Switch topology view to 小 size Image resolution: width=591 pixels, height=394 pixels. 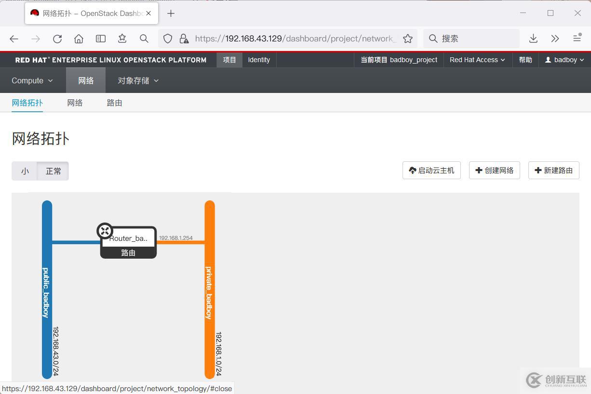click(25, 171)
